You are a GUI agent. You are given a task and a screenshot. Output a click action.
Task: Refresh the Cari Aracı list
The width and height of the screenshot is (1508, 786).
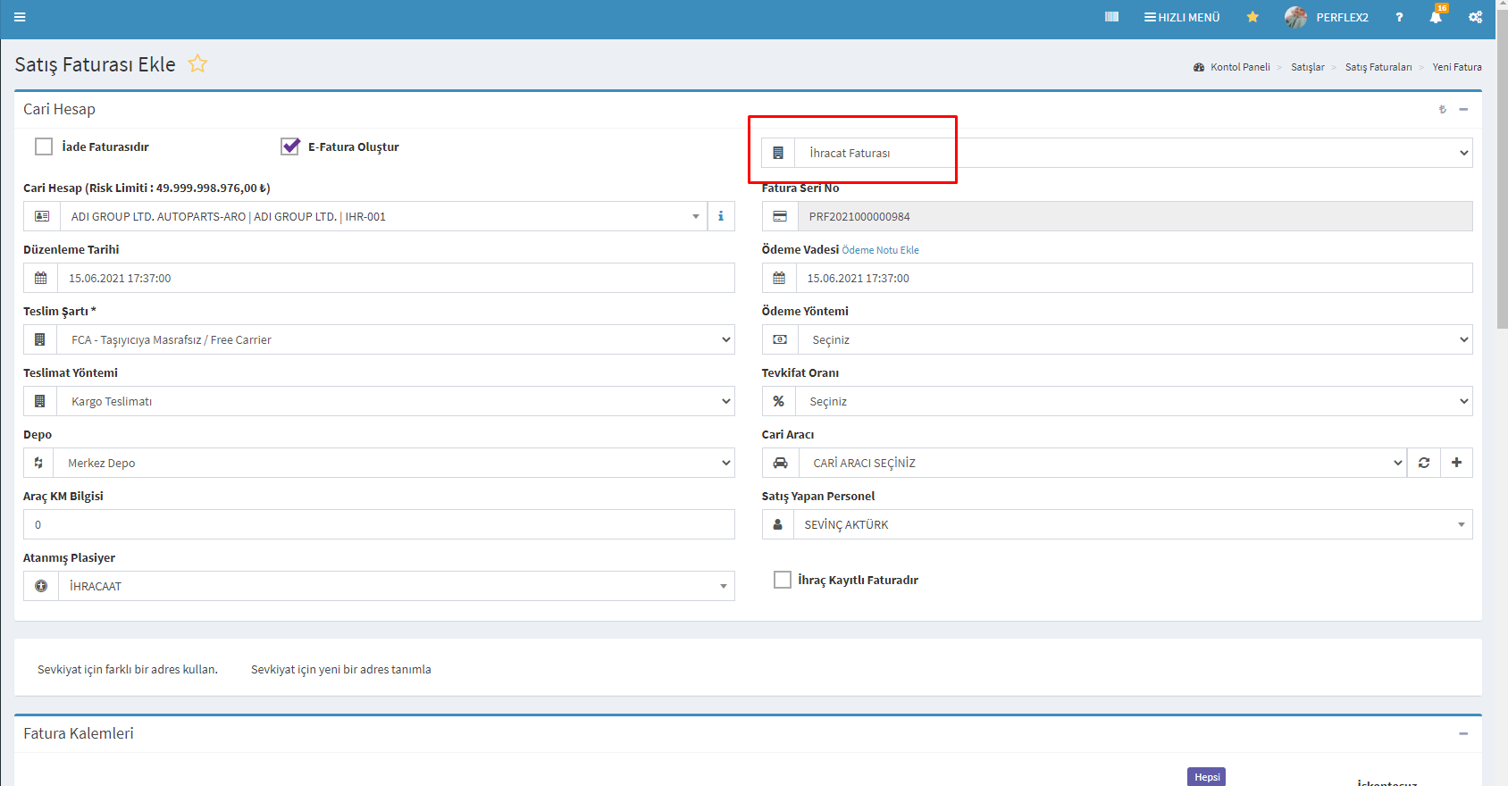1423,463
